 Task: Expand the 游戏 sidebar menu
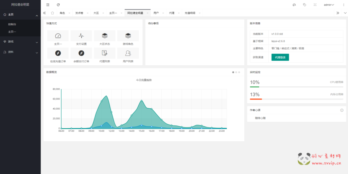click(20, 42)
